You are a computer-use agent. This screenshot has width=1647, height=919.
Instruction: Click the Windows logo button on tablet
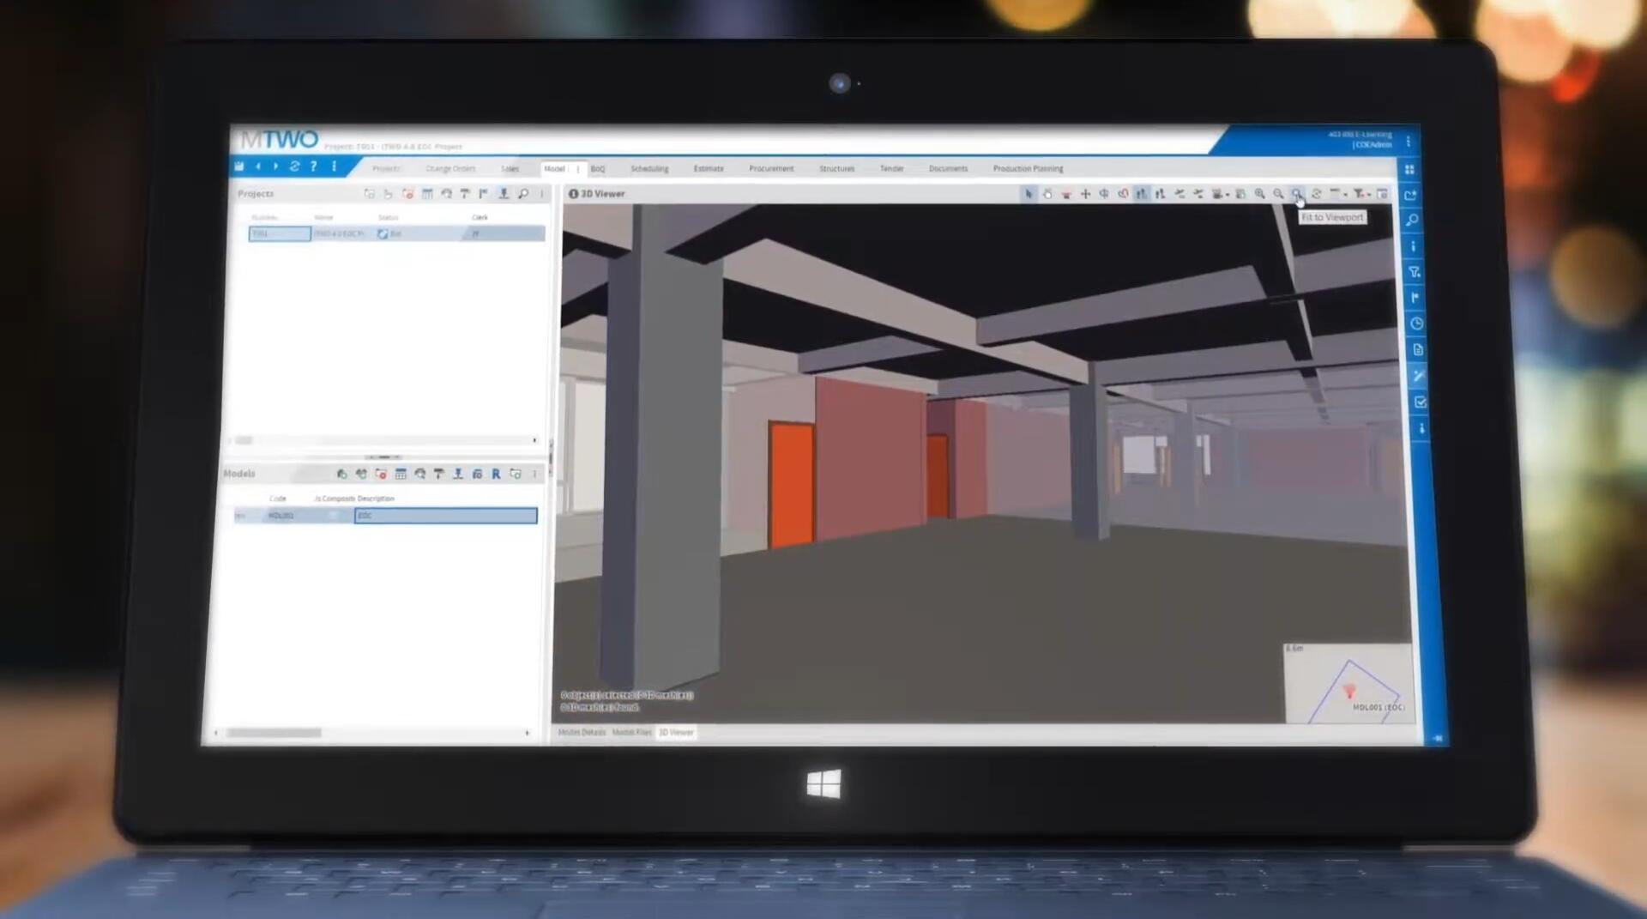(x=823, y=784)
